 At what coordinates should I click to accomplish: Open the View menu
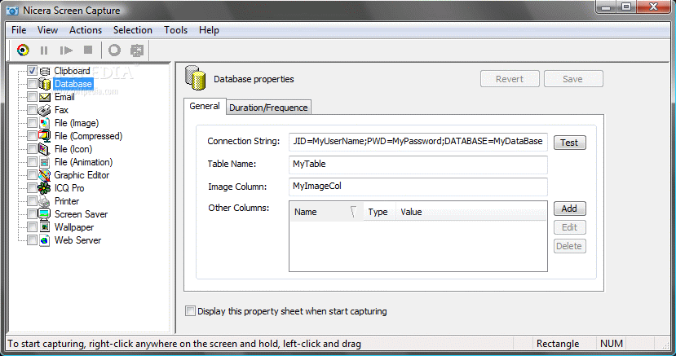(47, 30)
